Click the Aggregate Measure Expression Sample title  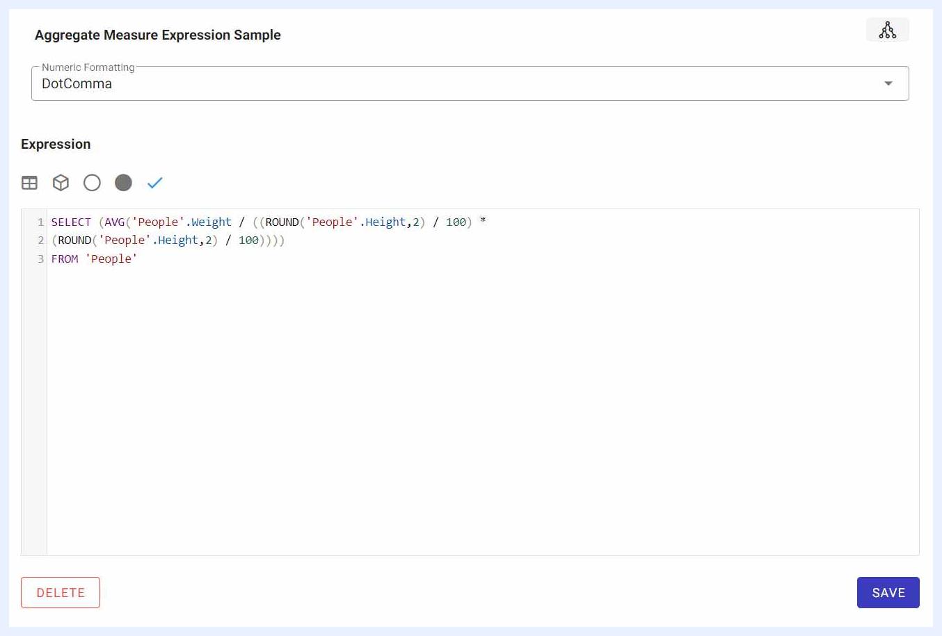pos(158,35)
